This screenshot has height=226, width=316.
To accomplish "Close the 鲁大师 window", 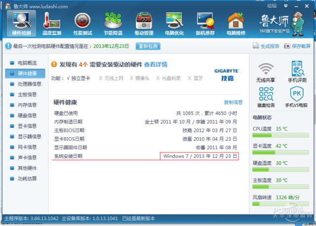I will click(x=307, y=6).
